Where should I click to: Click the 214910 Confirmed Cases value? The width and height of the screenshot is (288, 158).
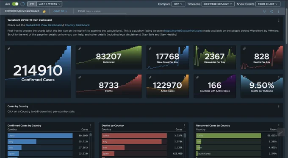tap(38, 71)
